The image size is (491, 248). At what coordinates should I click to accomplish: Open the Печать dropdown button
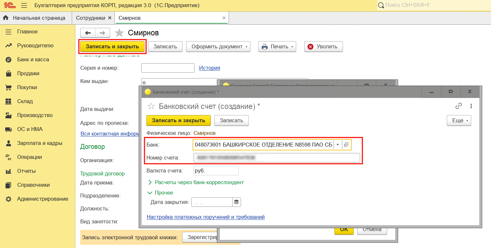pyautogui.click(x=277, y=46)
